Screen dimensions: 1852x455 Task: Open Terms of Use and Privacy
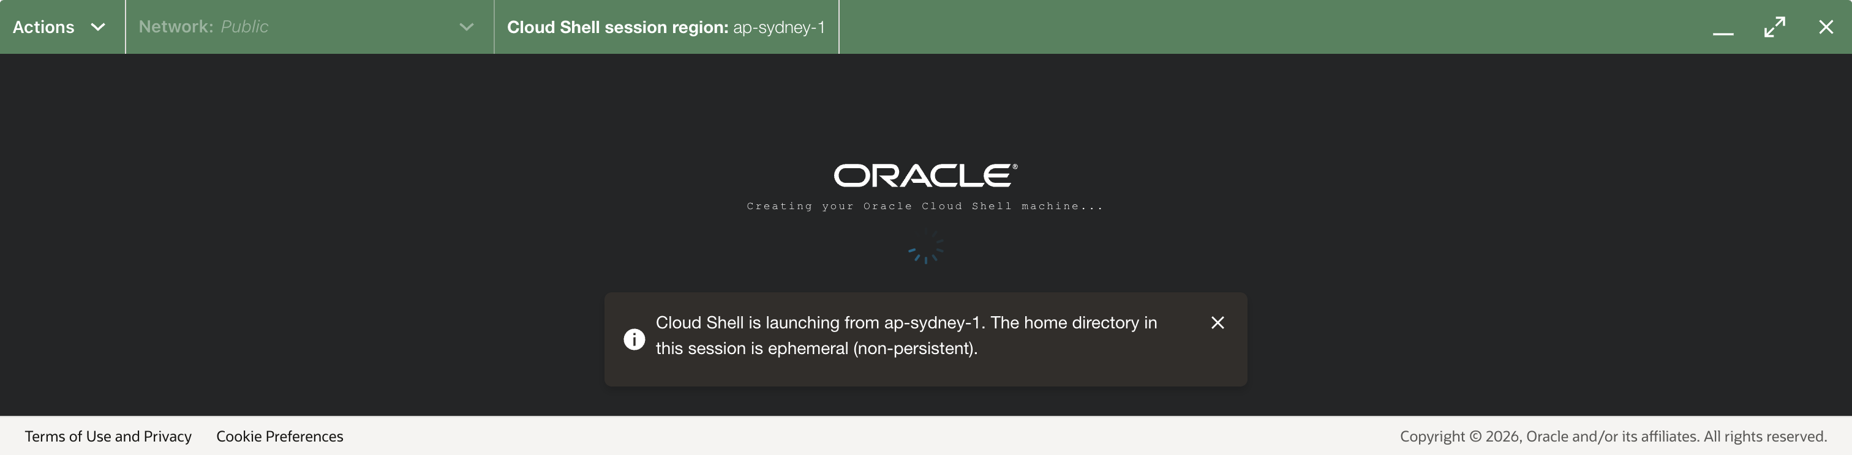[x=108, y=436]
